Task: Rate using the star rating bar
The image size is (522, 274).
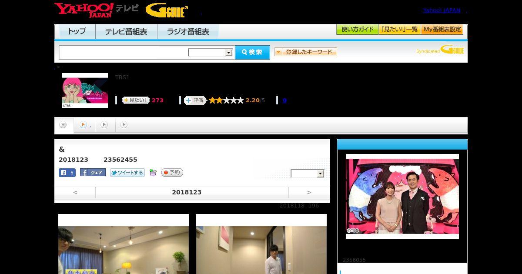Action: coord(226,100)
